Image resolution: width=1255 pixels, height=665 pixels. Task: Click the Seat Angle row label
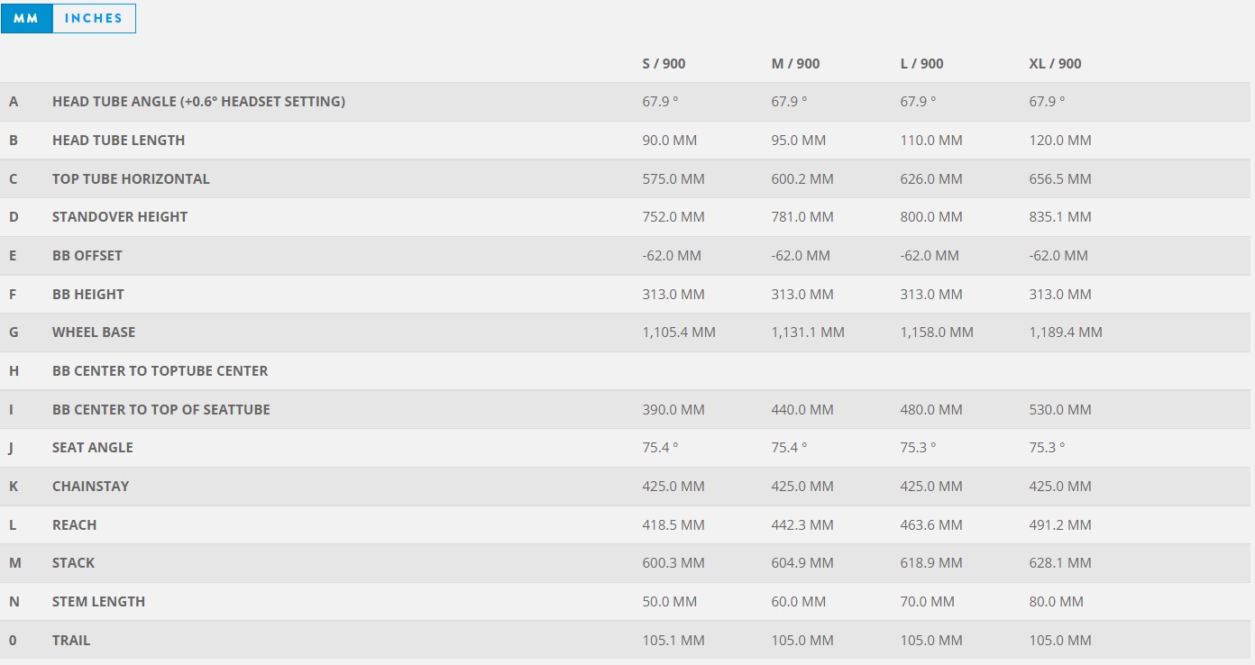pos(92,448)
